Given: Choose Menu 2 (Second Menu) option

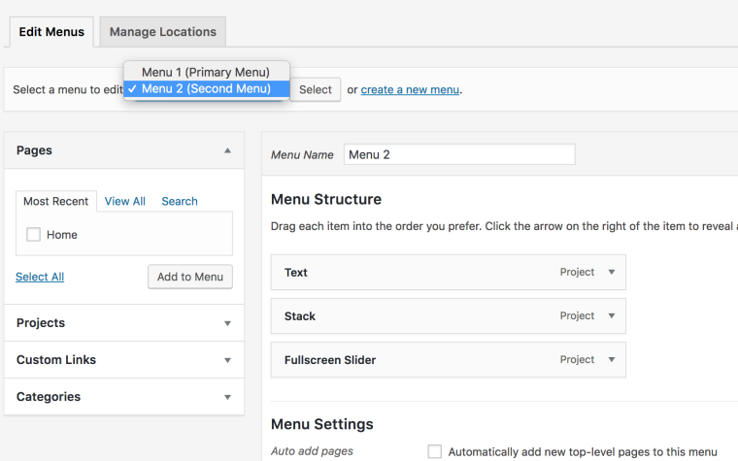Looking at the screenshot, I should click(x=205, y=89).
